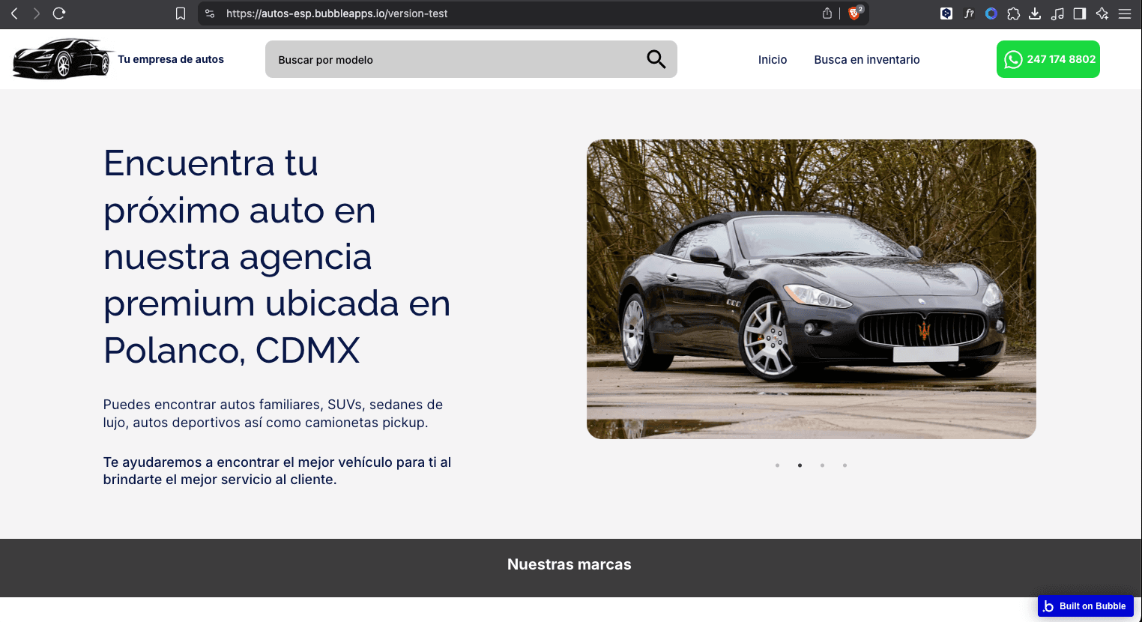This screenshot has height=622, width=1142.
Task: Select the first carousel dot
Action: tap(777, 465)
